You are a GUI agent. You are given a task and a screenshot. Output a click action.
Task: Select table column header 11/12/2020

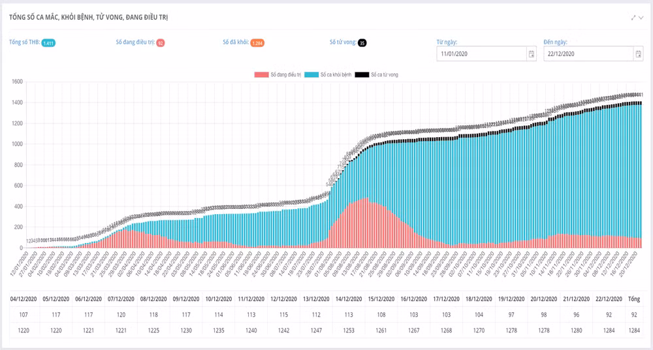pos(251,299)
